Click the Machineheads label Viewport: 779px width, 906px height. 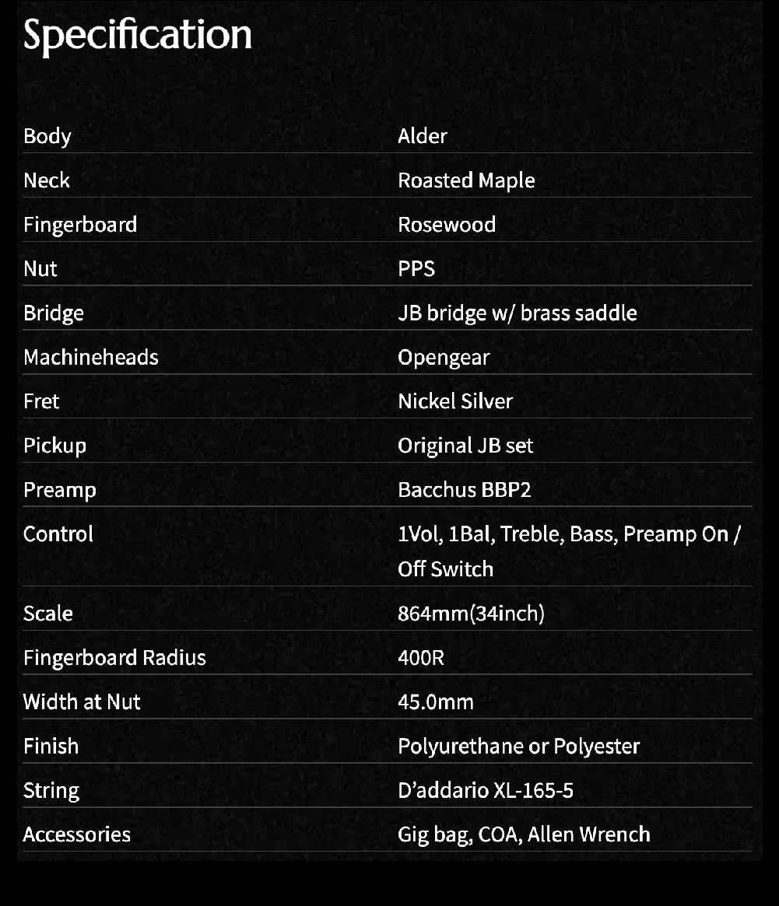pos(91,358)
